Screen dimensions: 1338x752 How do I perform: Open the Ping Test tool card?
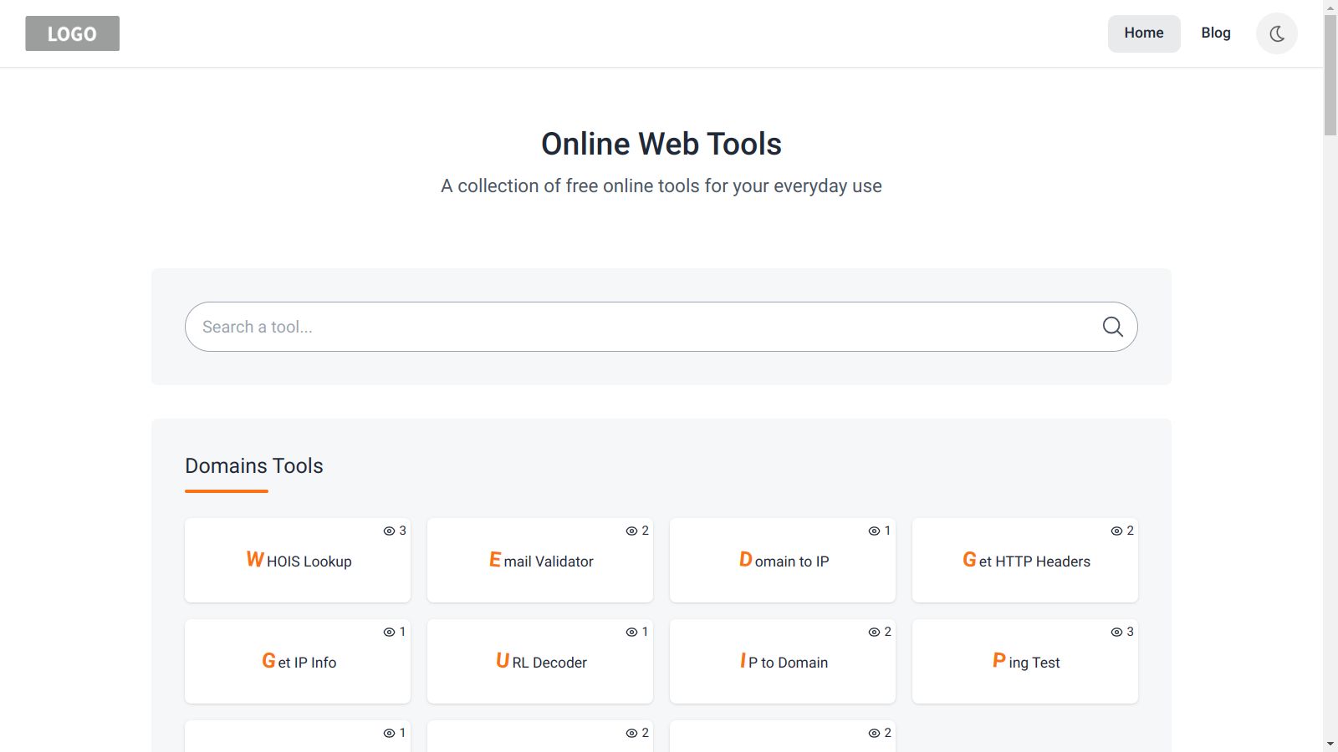[x=1025, y=662]
